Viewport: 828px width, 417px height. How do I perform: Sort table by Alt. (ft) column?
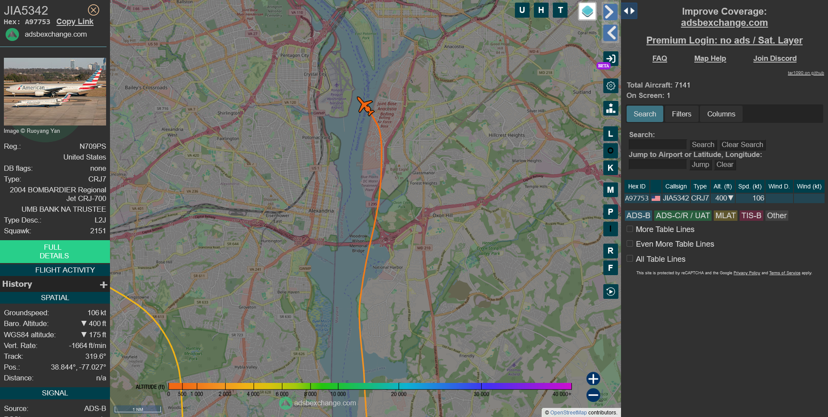[722, 186]
